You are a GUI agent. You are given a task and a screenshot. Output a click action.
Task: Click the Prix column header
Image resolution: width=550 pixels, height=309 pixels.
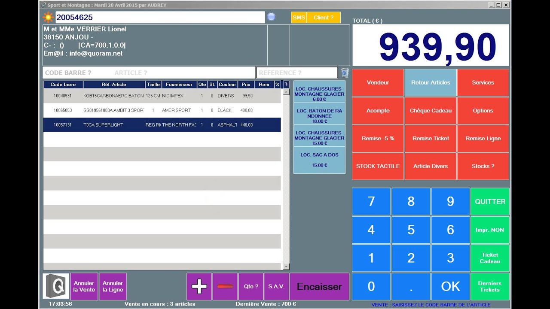coord(246,85)
